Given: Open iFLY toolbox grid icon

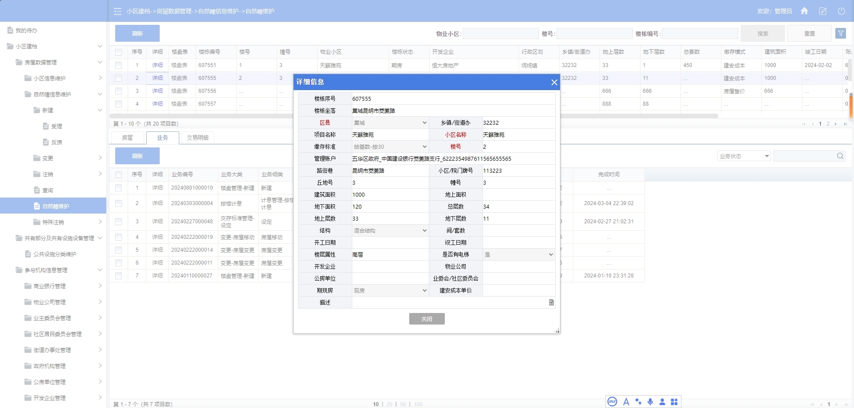Looking at the screenshot, I should pos(674,402).
